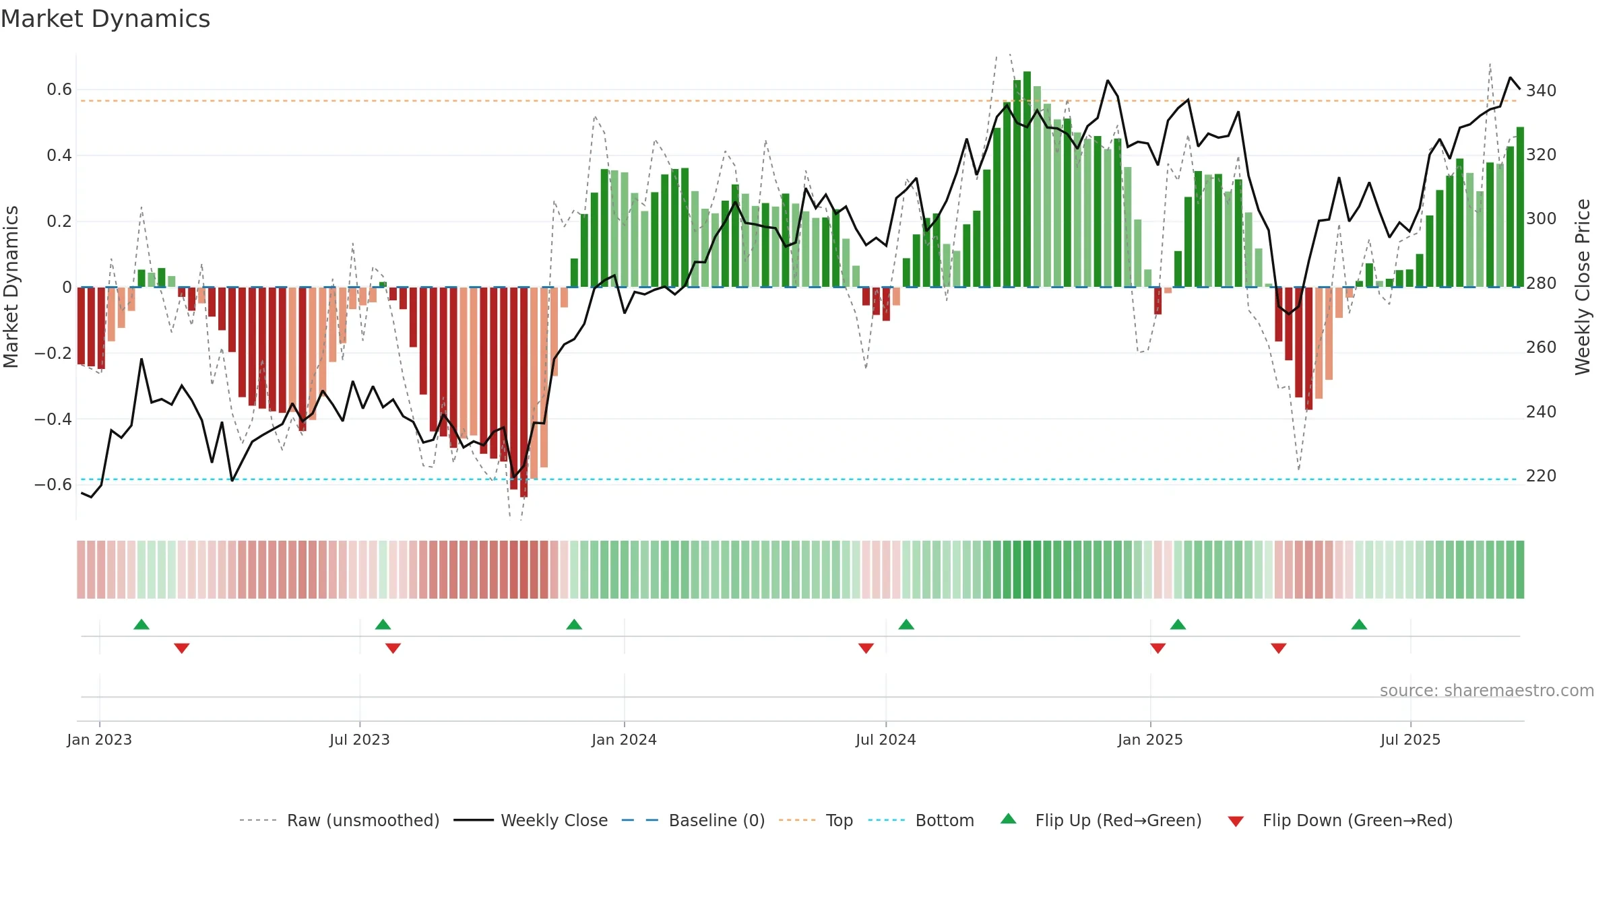The height and width of the screenshot is (909, 1617).
Task: Click the tallest green bar near the Top line
Action: click(x=1027, y=179)
